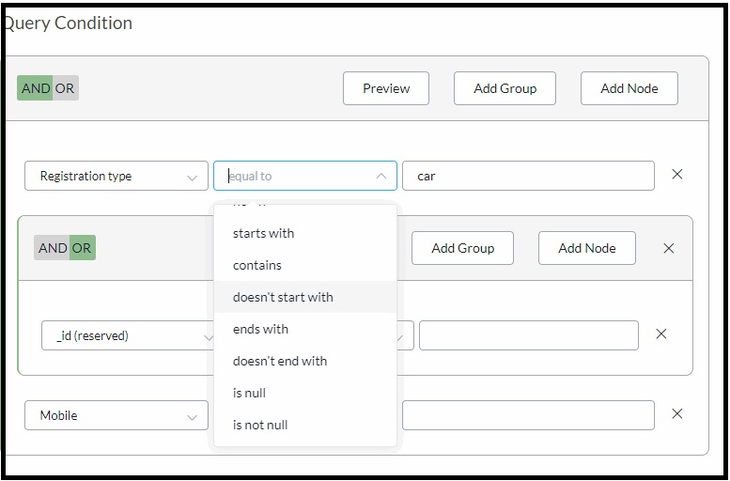Delete the nested condition group
The image size is (730, 481).
(x=669, y=248)
